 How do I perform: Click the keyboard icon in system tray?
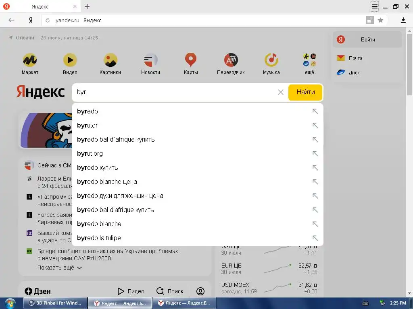coord(365,303)
